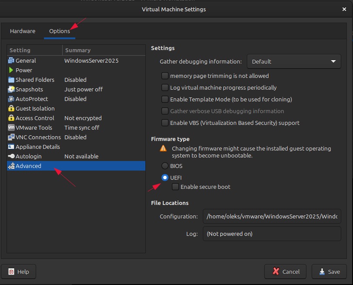Click the Cancel button
The height and width of the screenshot is (285, 353).
pyautogui.click(x=285, y=272)
